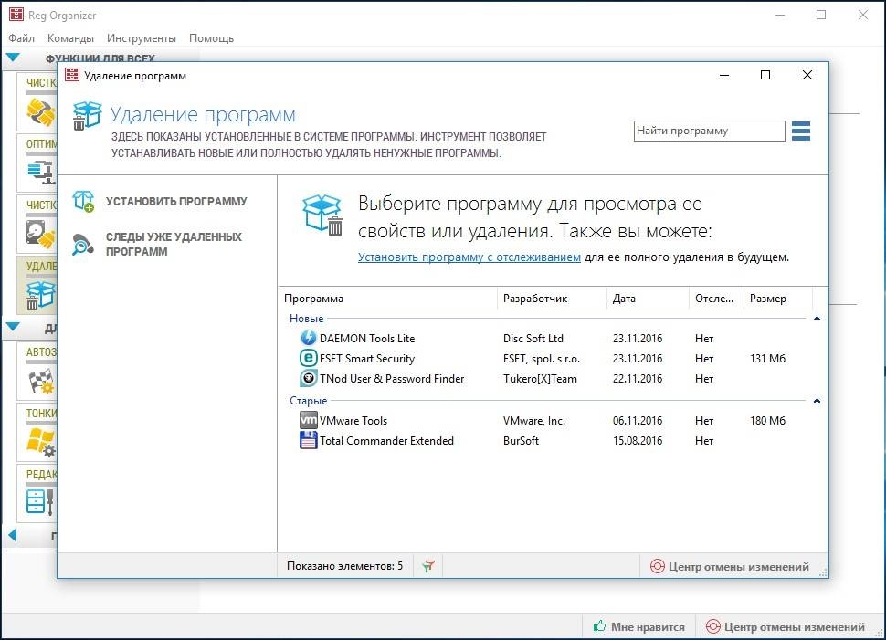Screen dimensions: 886x640
Task: Click the date 15.08.2016
Action: [638, 441]
